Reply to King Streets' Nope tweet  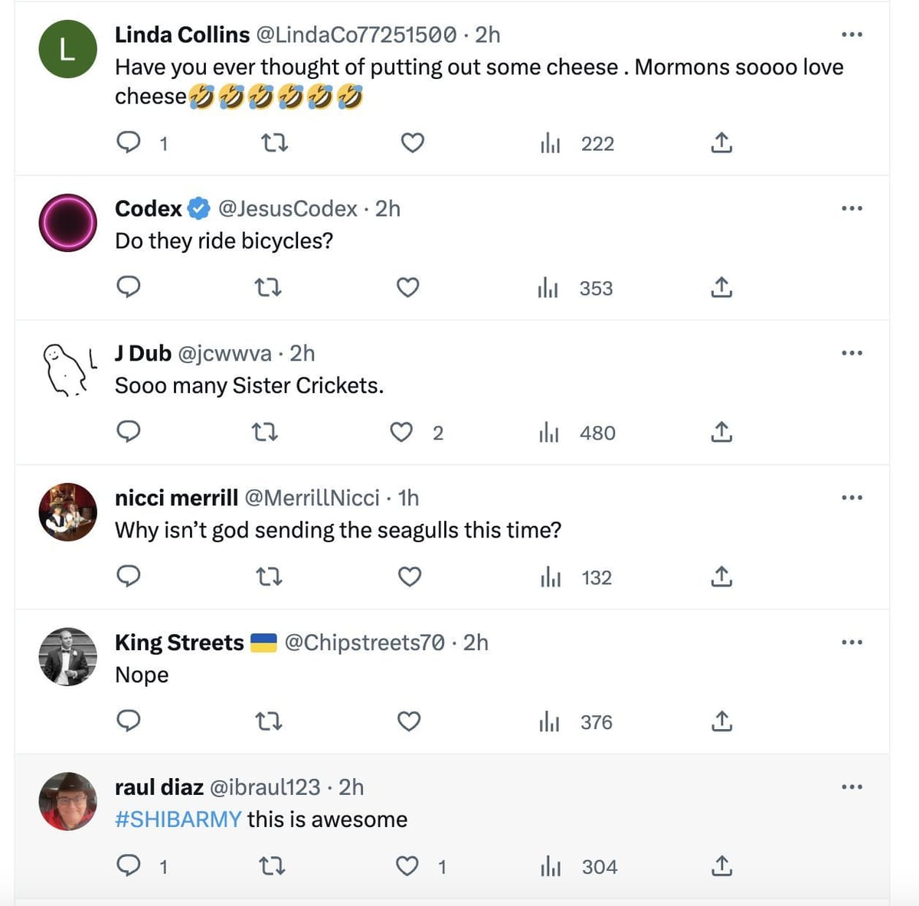128,721
